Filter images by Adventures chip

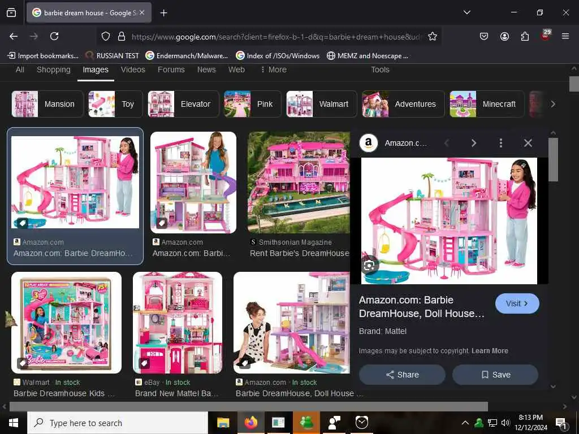tap(403, 104)
